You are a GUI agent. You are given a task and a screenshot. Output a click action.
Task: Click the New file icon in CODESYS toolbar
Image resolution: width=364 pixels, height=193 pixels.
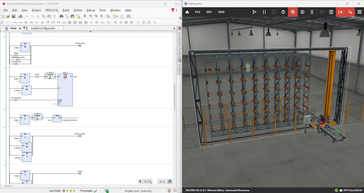tap(3, 16)
